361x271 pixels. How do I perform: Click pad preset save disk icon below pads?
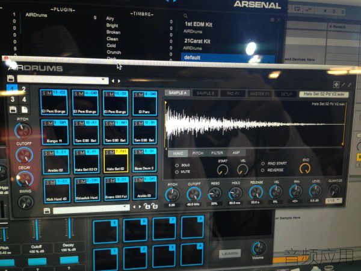47,211
